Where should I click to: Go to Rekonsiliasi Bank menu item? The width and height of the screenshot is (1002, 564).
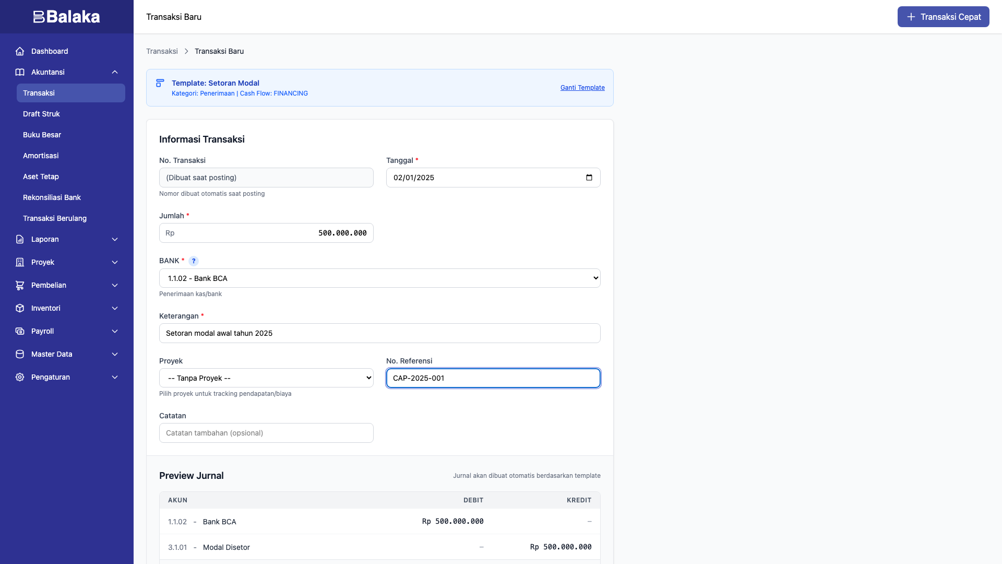tap(52, 197)
